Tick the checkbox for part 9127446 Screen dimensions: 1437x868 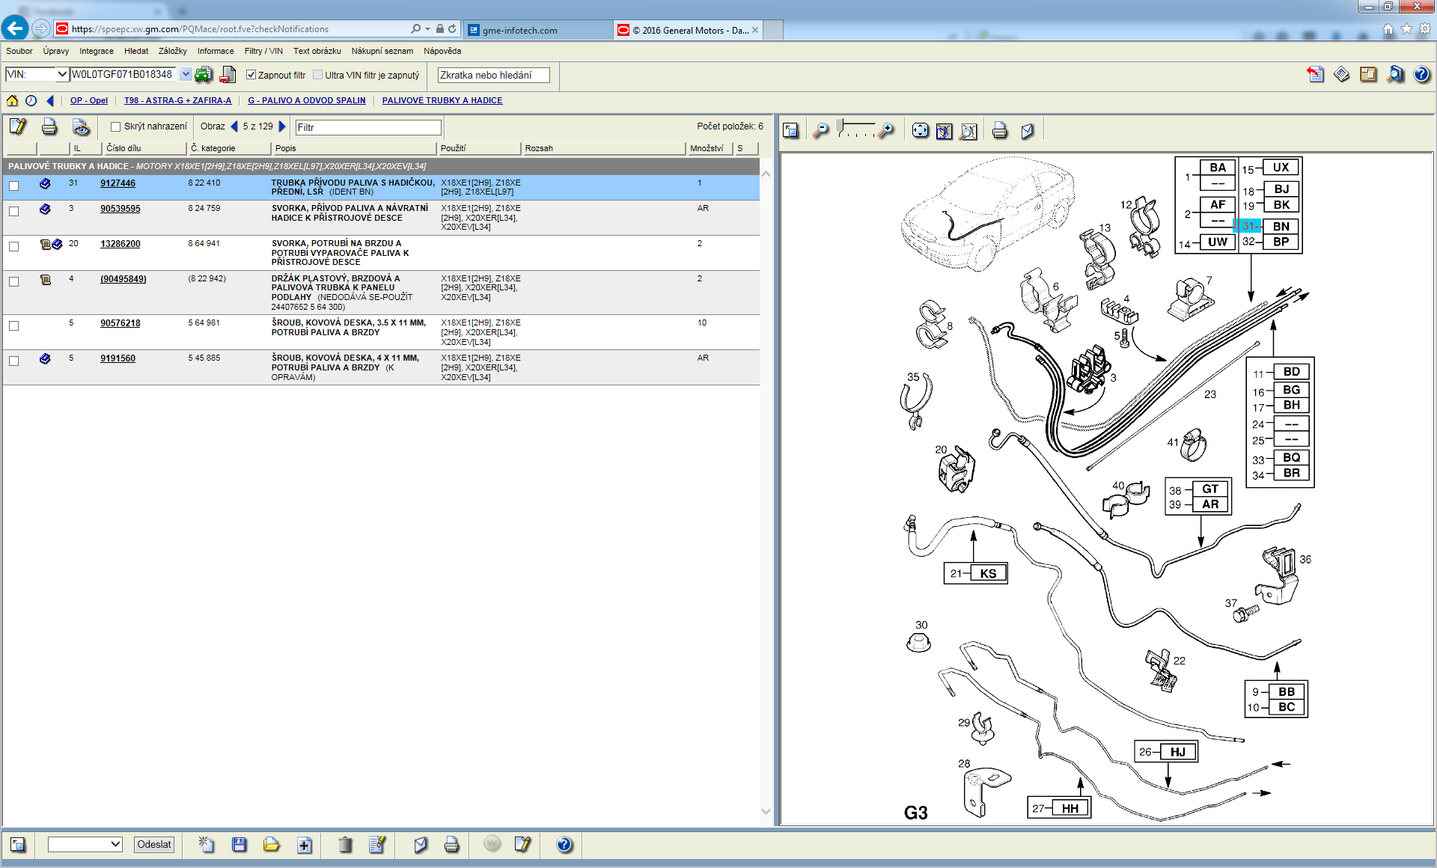coord(13,186)
